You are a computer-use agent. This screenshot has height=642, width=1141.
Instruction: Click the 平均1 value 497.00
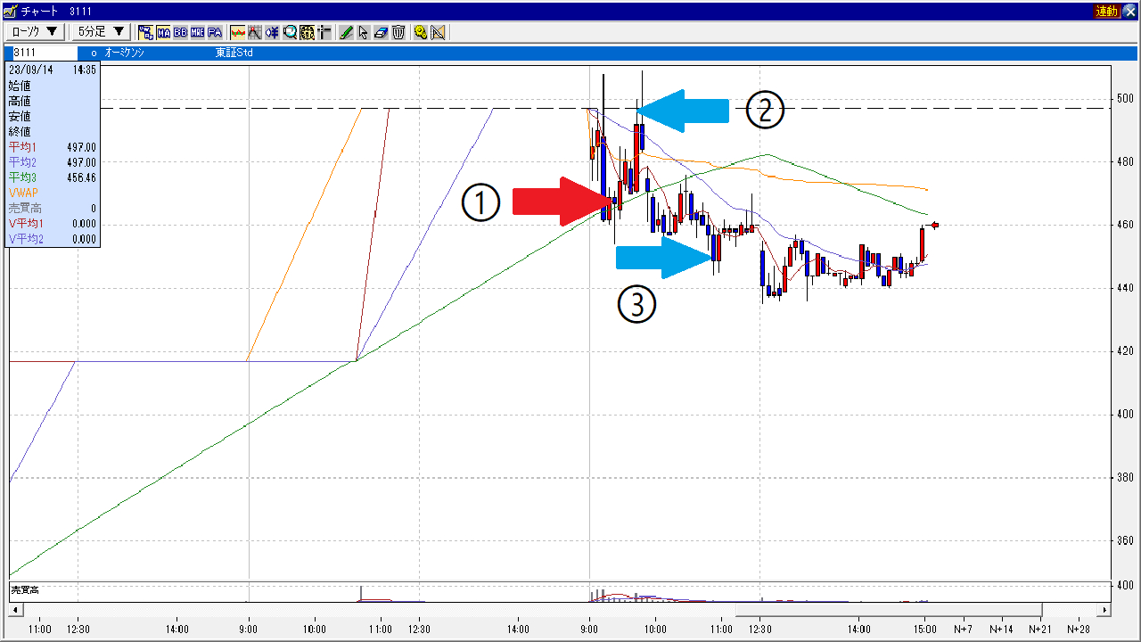[x=81, y=147]
